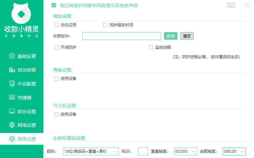This screenshot has width=254, height=158.
Task: Click the gear icon beside 高级设置
Action: pyautogui.click(x=12, y=139)
